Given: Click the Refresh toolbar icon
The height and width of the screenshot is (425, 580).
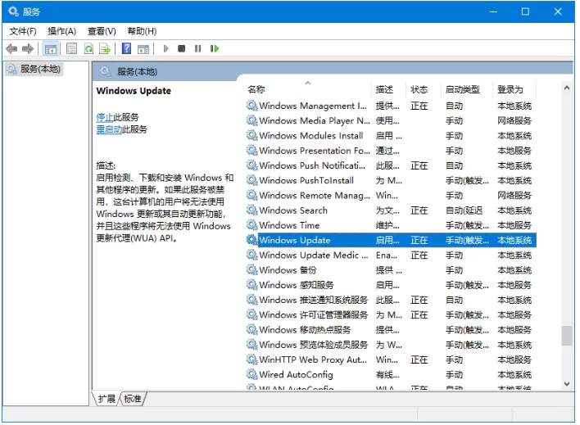Looking at the screenshot, I should pyautogui.click(x=88, y=48).
